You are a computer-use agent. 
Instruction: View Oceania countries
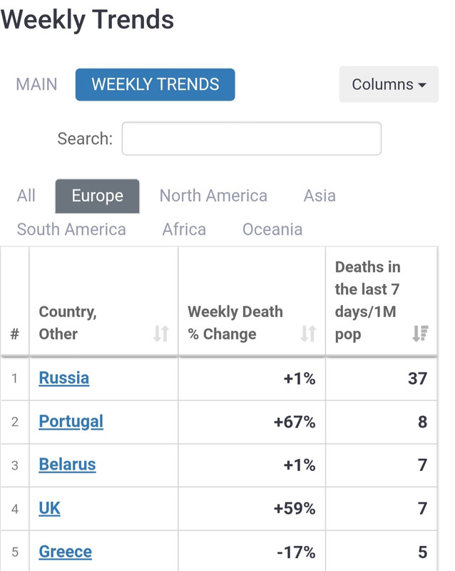pyautogui.click(x=272, y=229)
